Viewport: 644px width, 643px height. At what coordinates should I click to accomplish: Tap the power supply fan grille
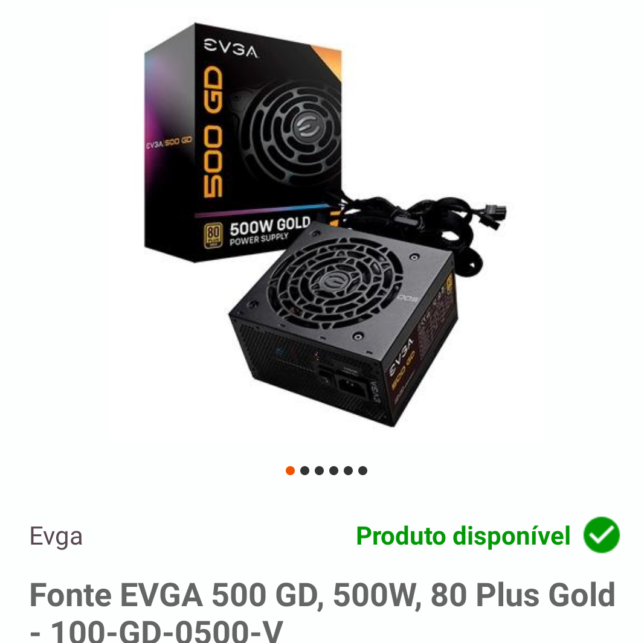pyautogui.click(x=335, y=283)
